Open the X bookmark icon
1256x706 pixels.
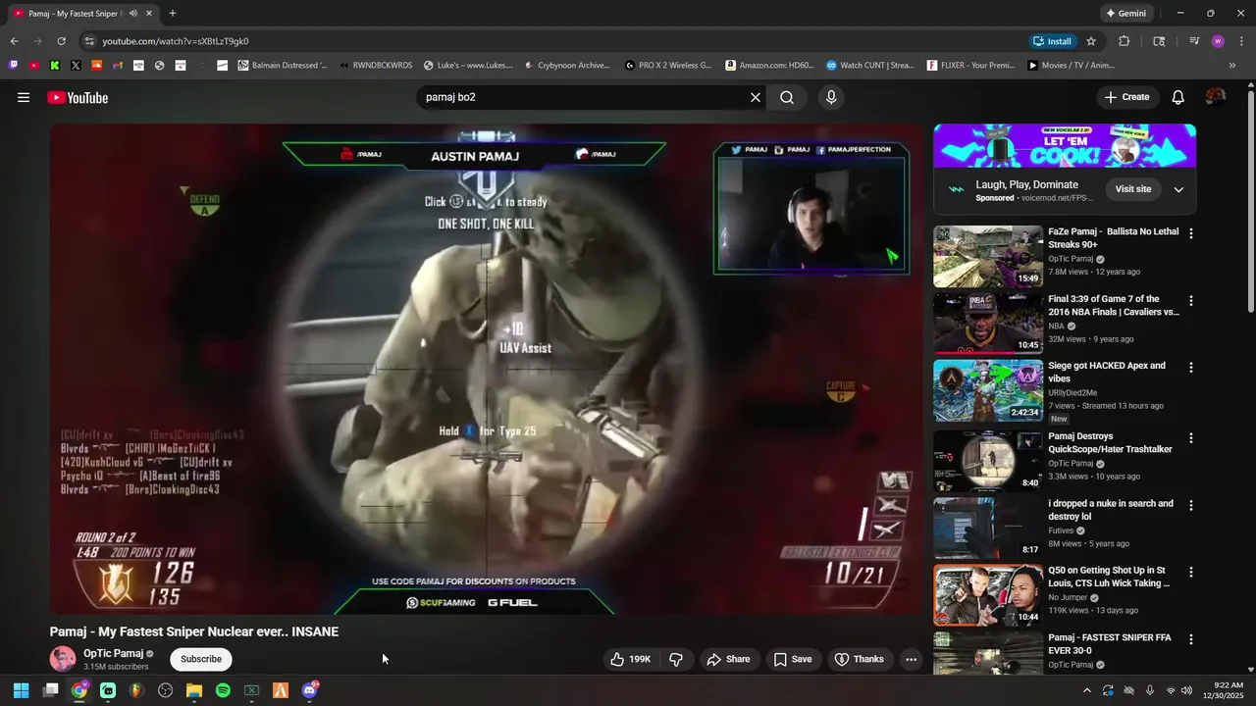point(76,66)
